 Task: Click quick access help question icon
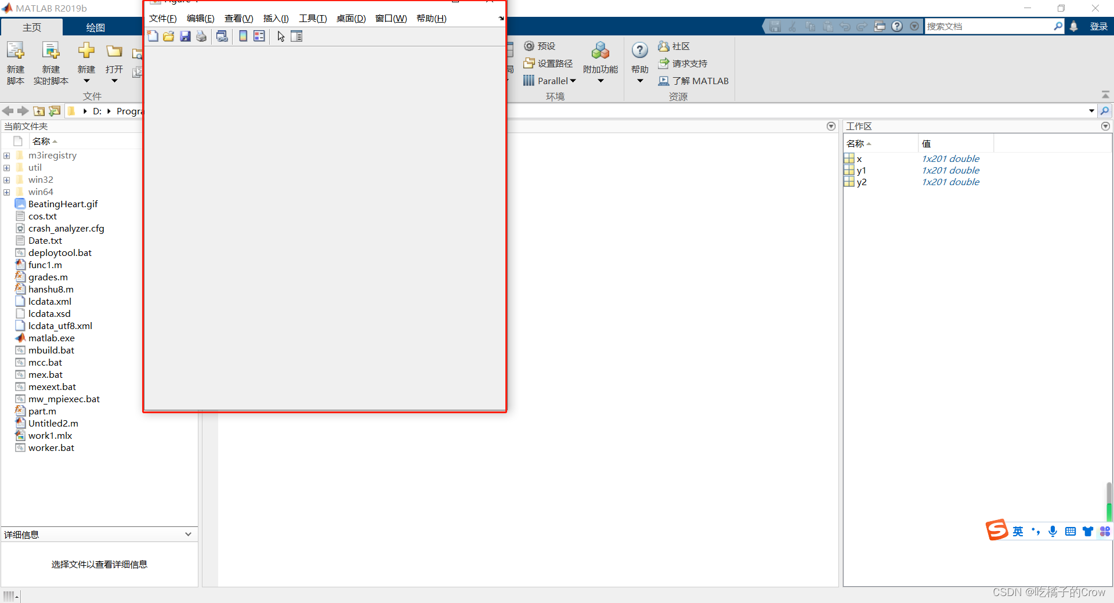coord(897,26)
